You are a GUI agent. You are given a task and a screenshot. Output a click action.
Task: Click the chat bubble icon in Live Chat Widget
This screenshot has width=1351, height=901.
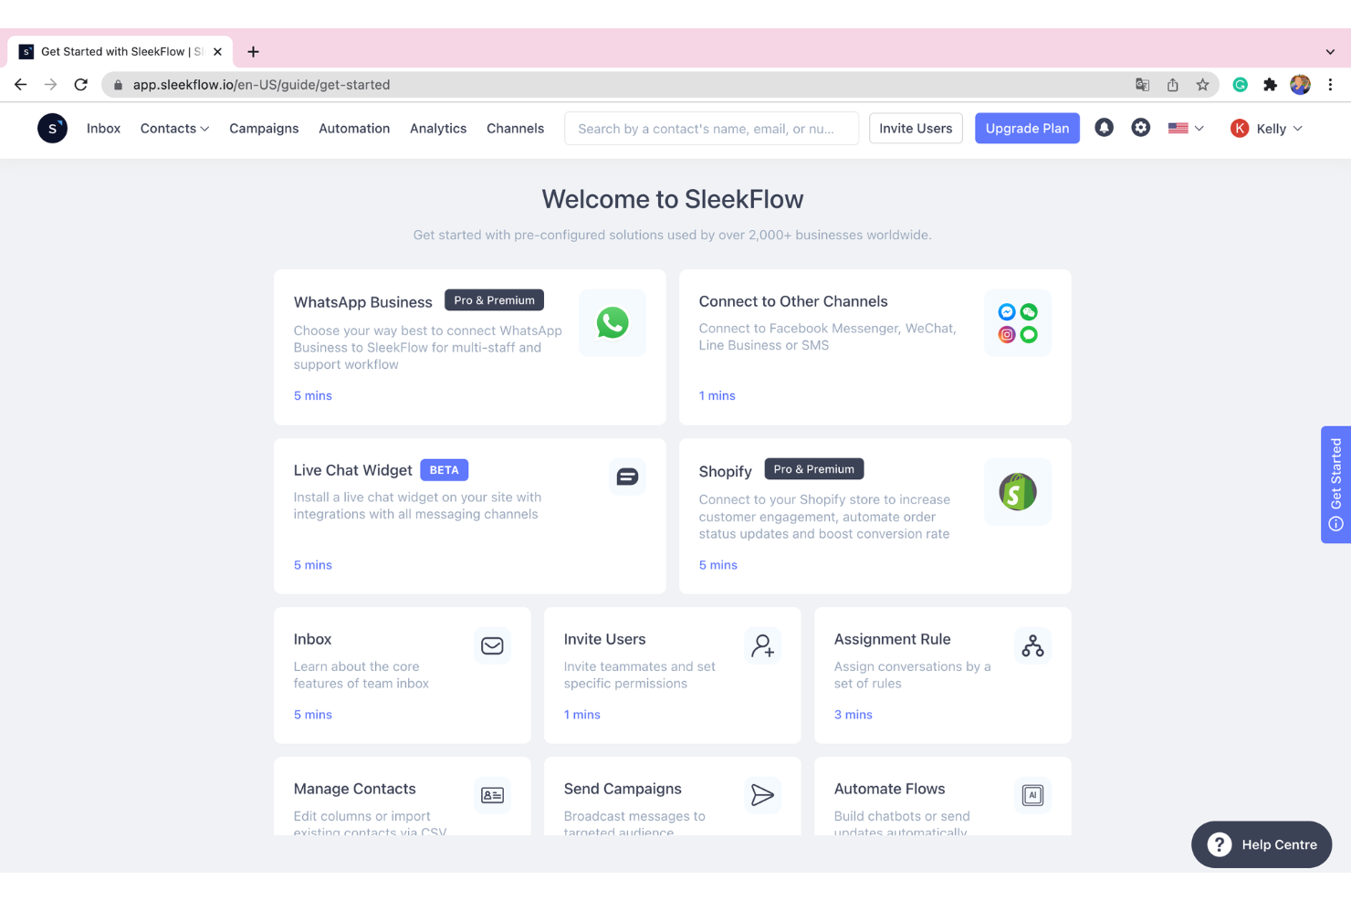pos(627,477)
